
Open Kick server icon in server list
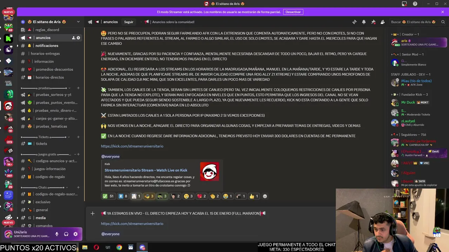[x=8, y=39]
